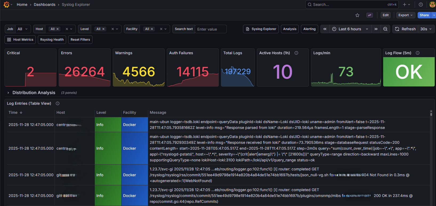
Task: Click the sort arrow beside Time
Action: point(21,112)
